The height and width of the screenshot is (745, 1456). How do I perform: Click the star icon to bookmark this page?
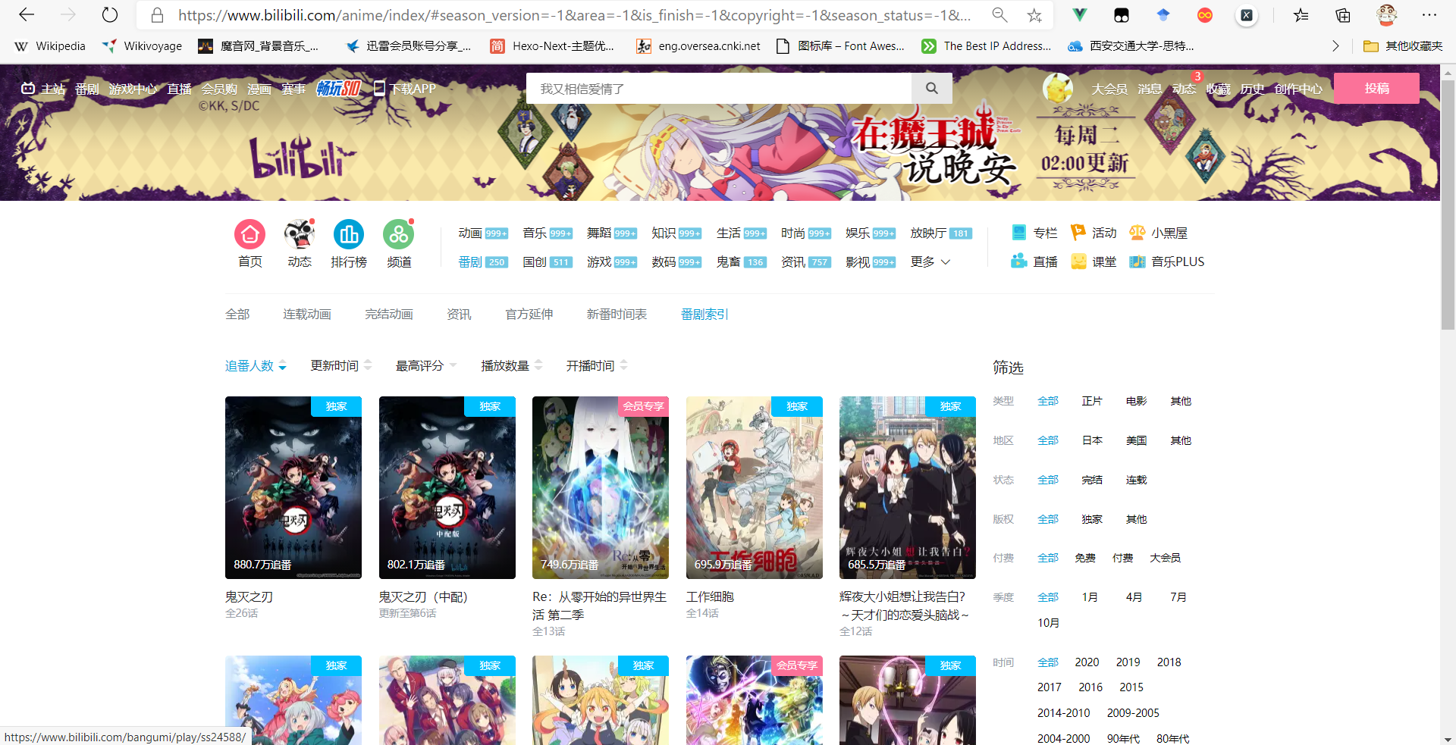coord(1034,14)
